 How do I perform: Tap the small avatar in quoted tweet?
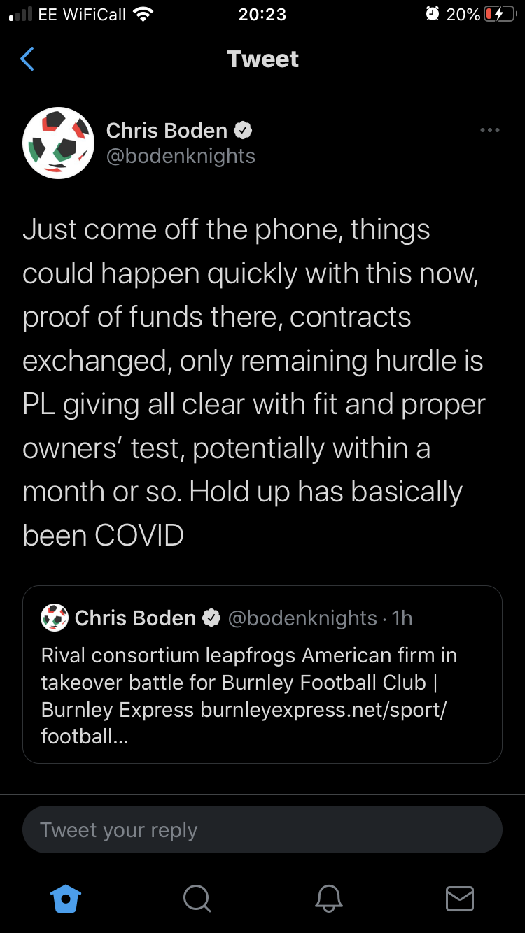point(55,618)
